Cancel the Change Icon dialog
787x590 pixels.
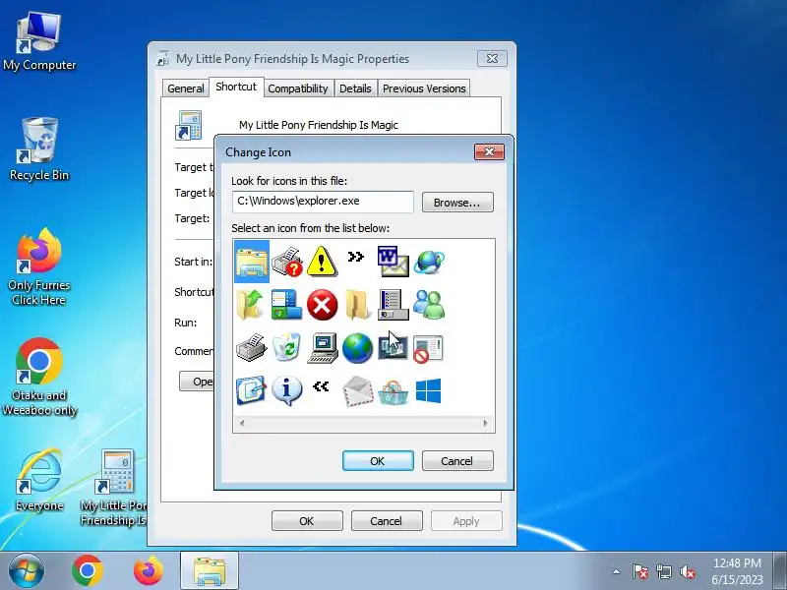click(x=457, y=460)
